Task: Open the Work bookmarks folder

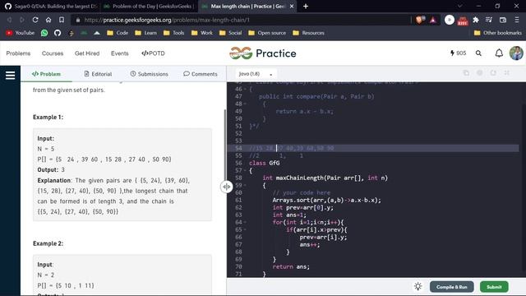Action: click(201, 33)
